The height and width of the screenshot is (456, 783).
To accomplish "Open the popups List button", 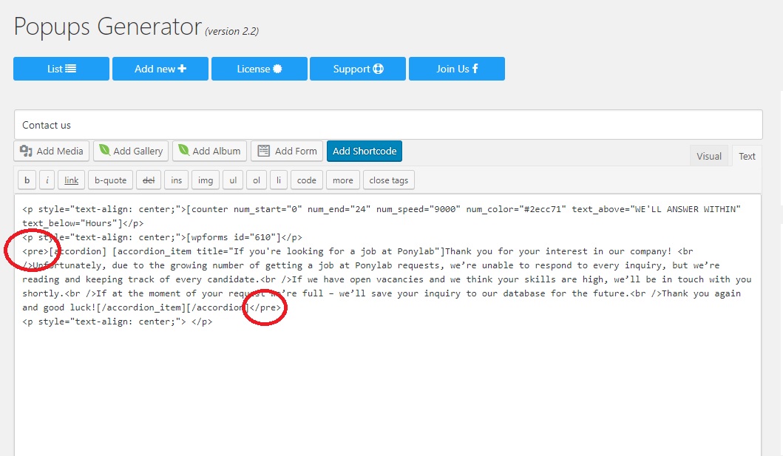I will click(61, 69).
